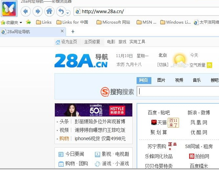Image resolution: width=219 pixels, height=170 pixels.
Task: Select the 搜吧 search tab
Action: click(215, 80)
